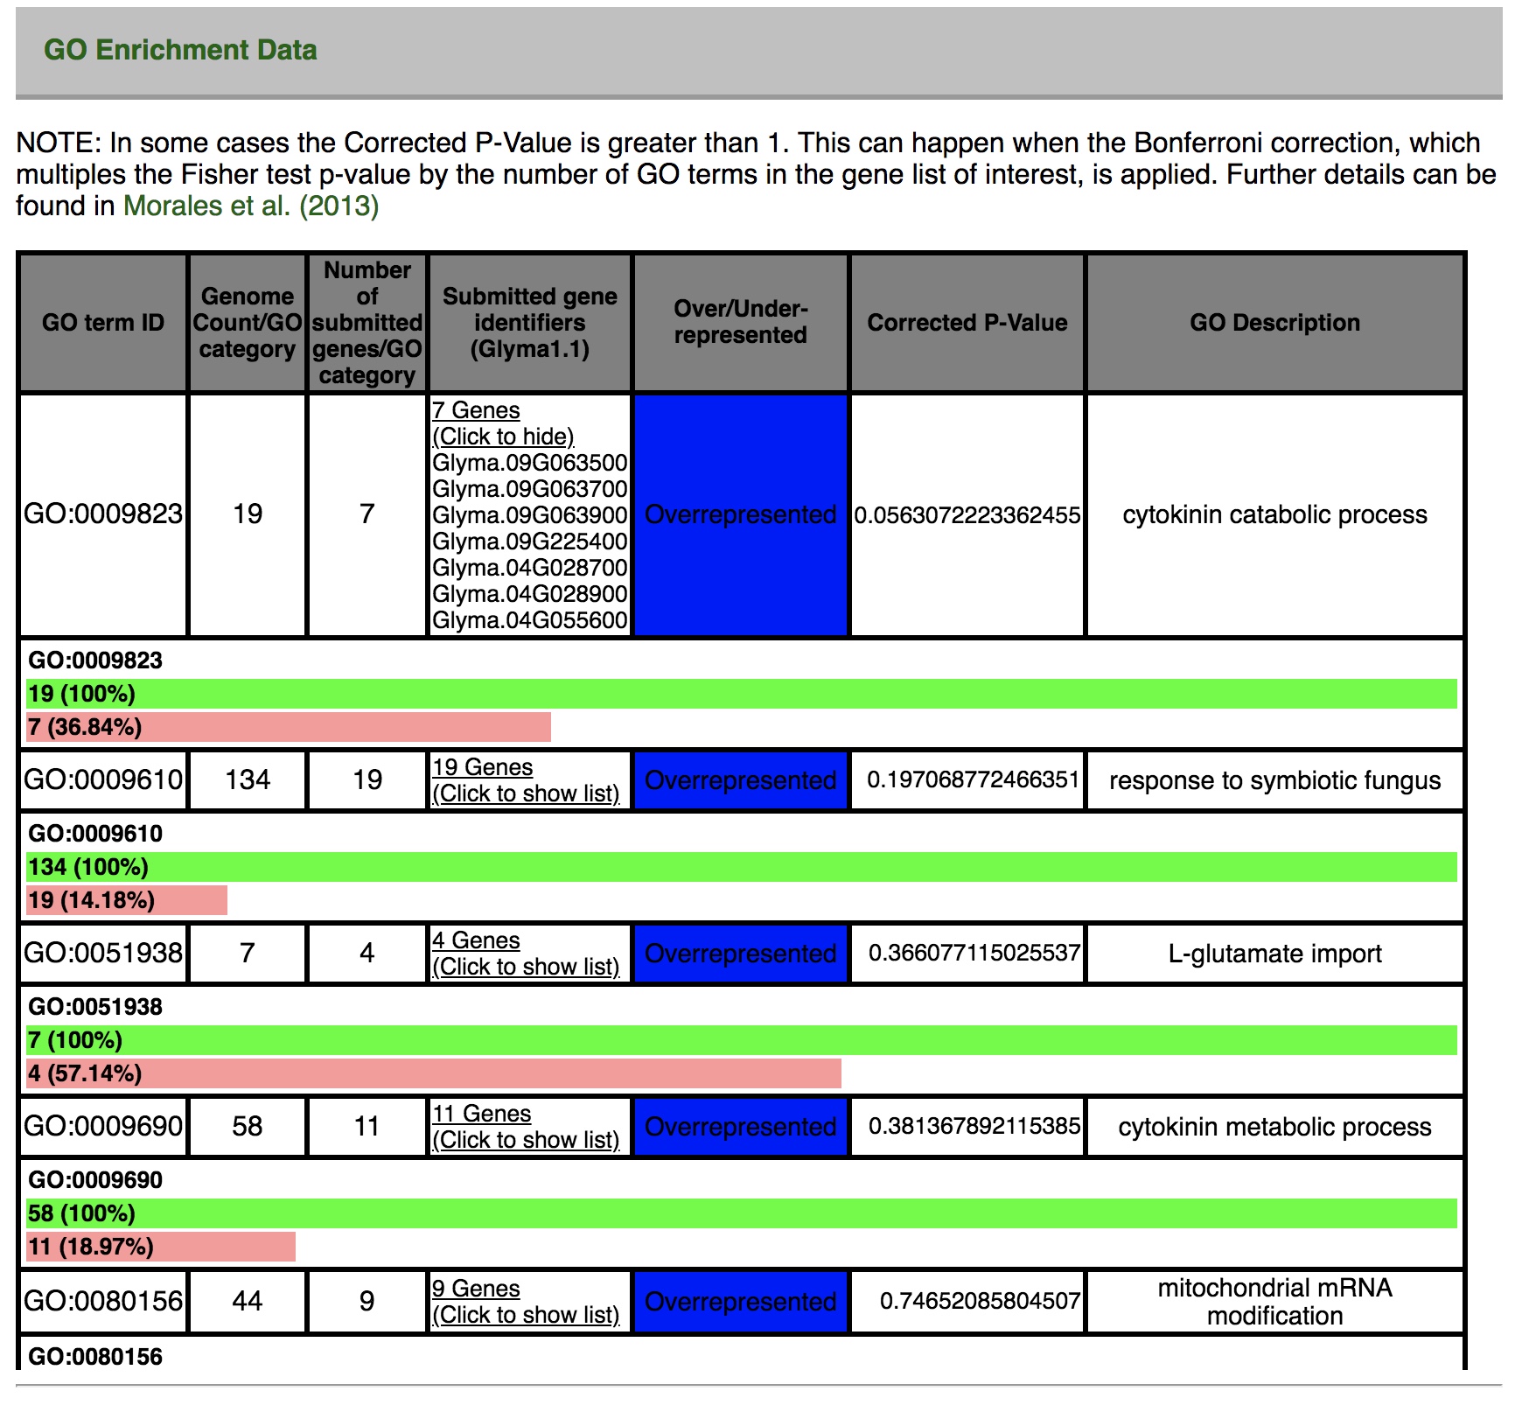Collapse the 7 Genes list for GO:0009823

pyautogui.click(x=503, y=436)
